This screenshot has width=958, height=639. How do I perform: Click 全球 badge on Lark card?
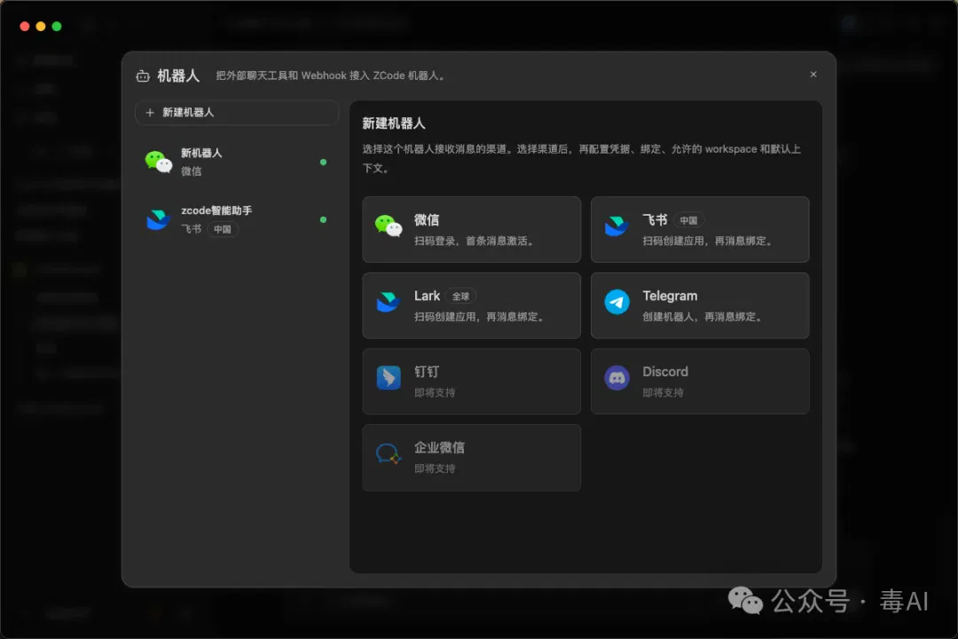pos(460,296)
